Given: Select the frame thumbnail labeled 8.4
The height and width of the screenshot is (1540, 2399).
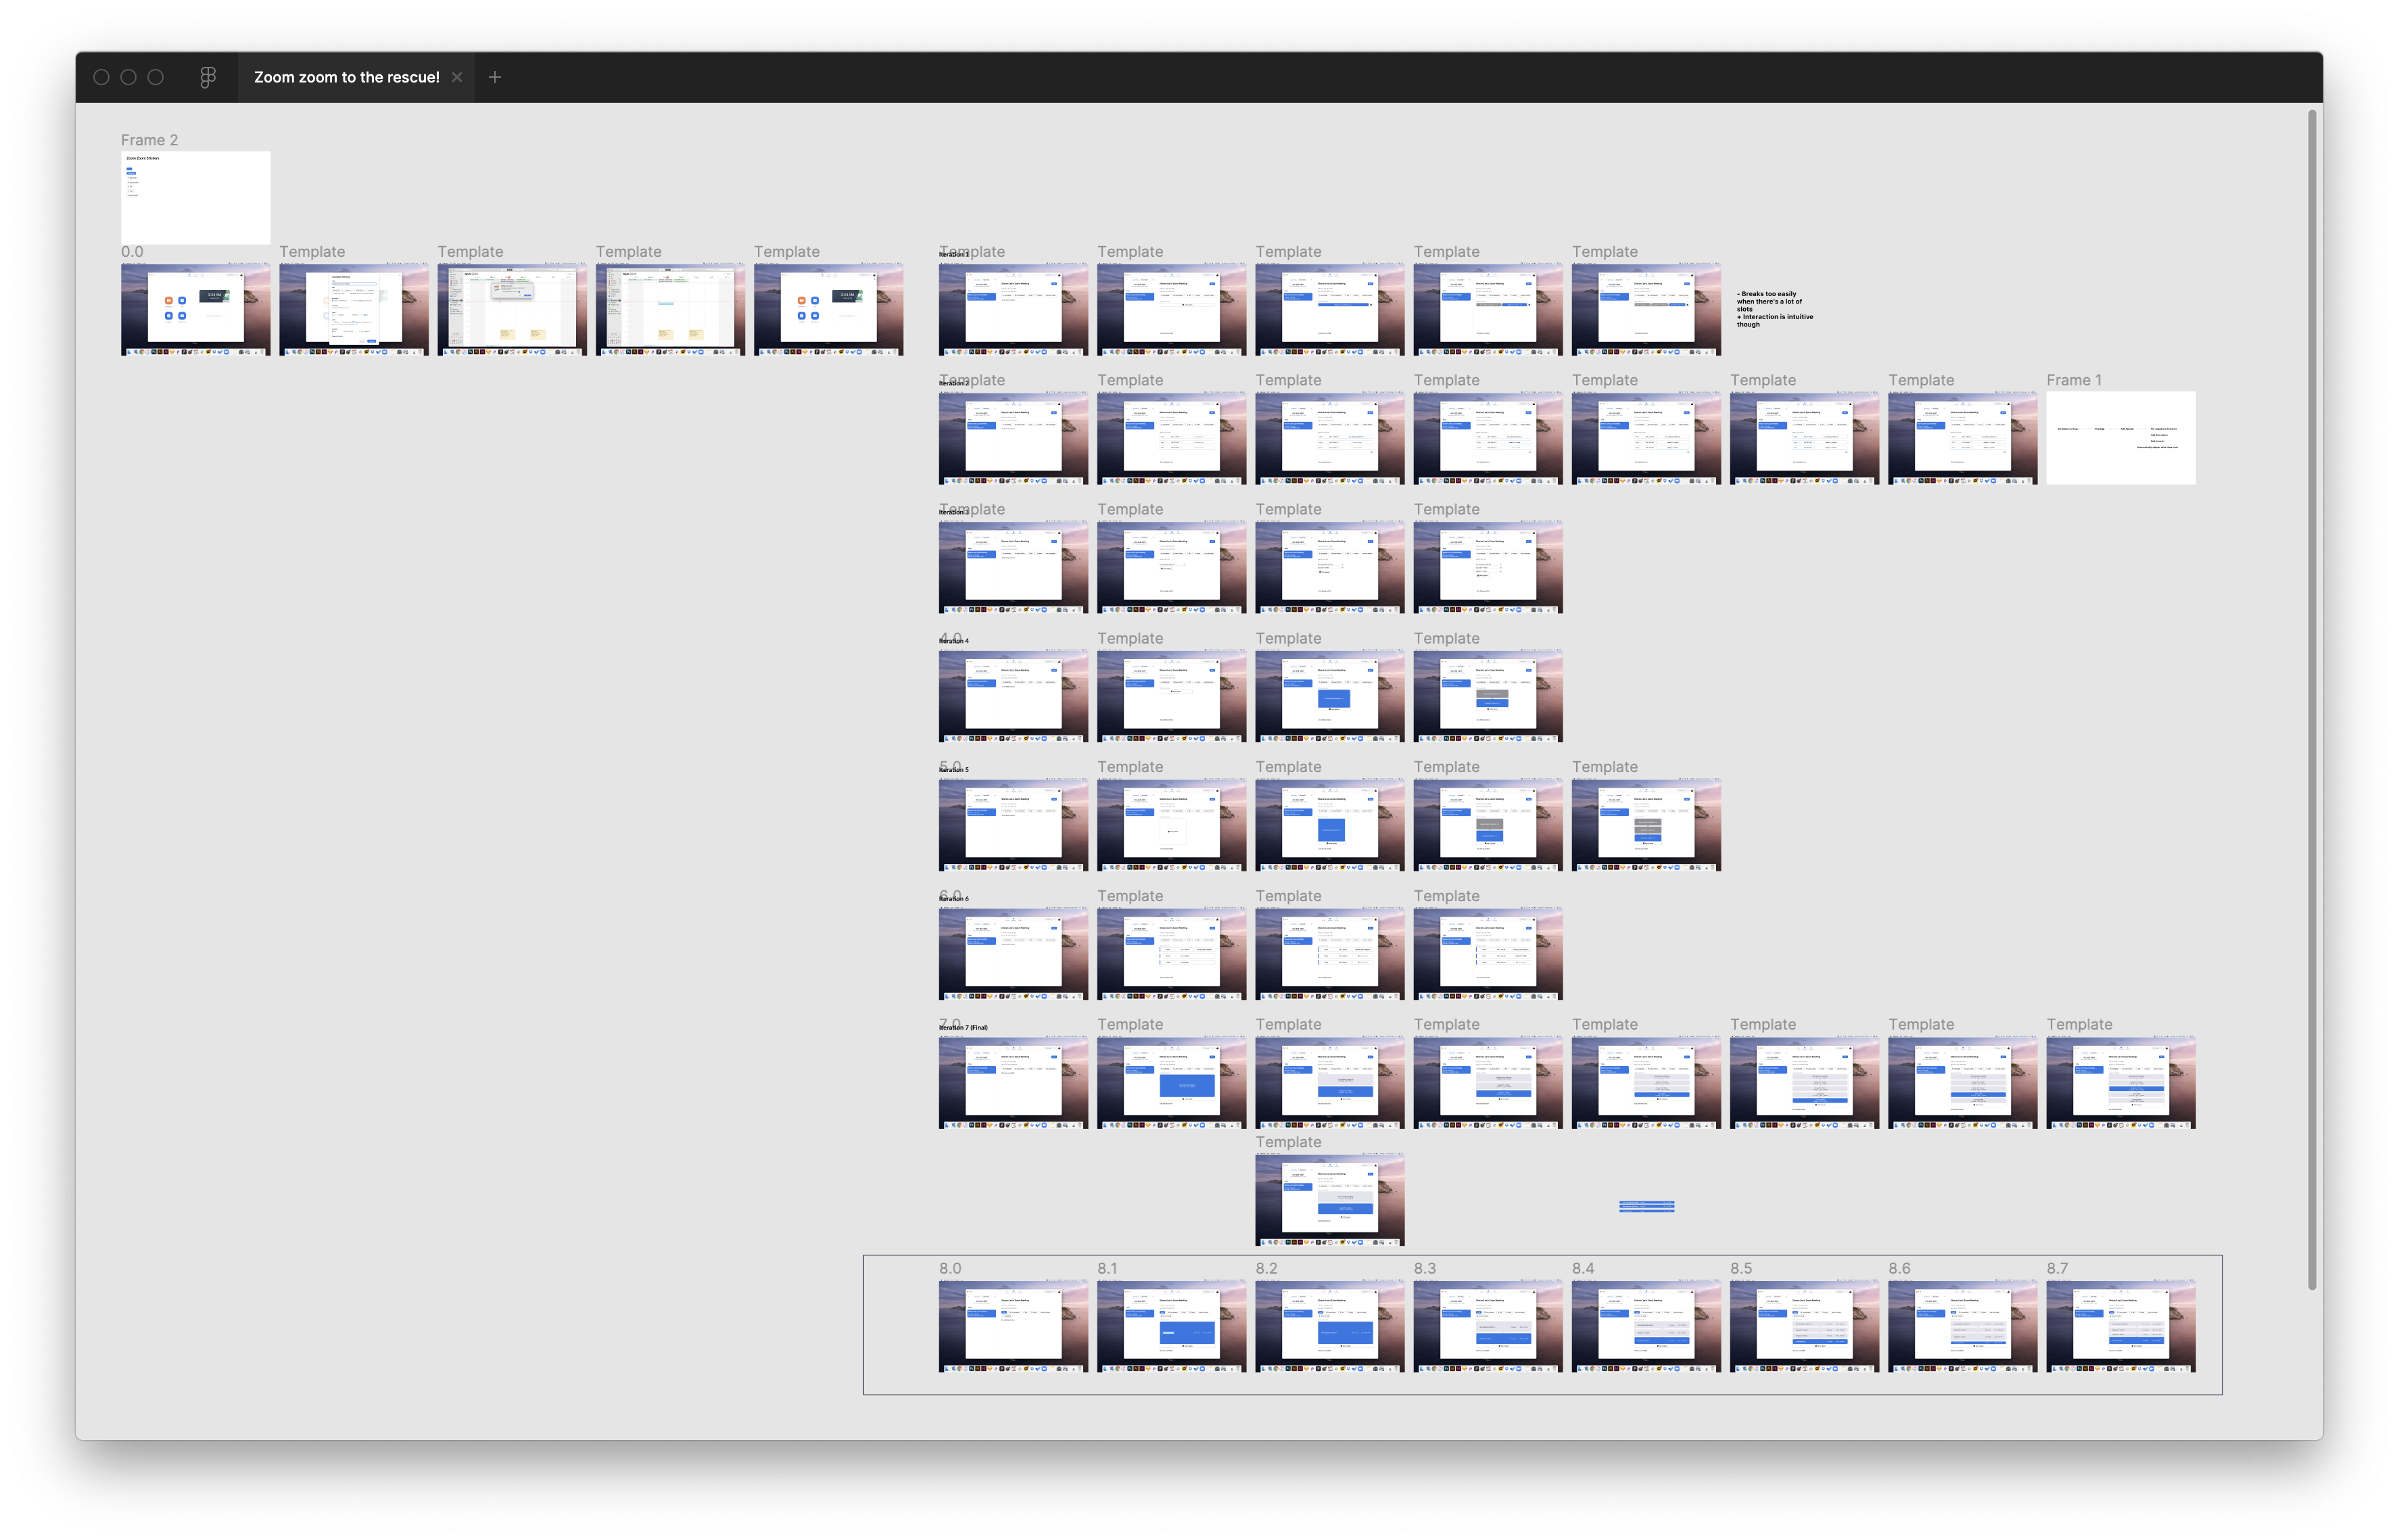Looking at the screenshot, I should [x=1645, y=1326].
